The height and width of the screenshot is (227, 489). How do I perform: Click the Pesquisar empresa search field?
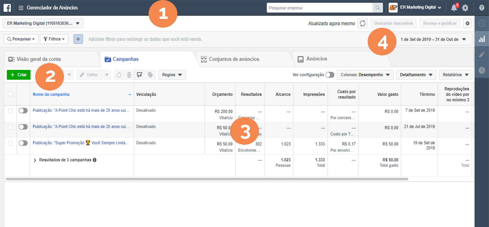pyautogui.click(x=319, y=8)
